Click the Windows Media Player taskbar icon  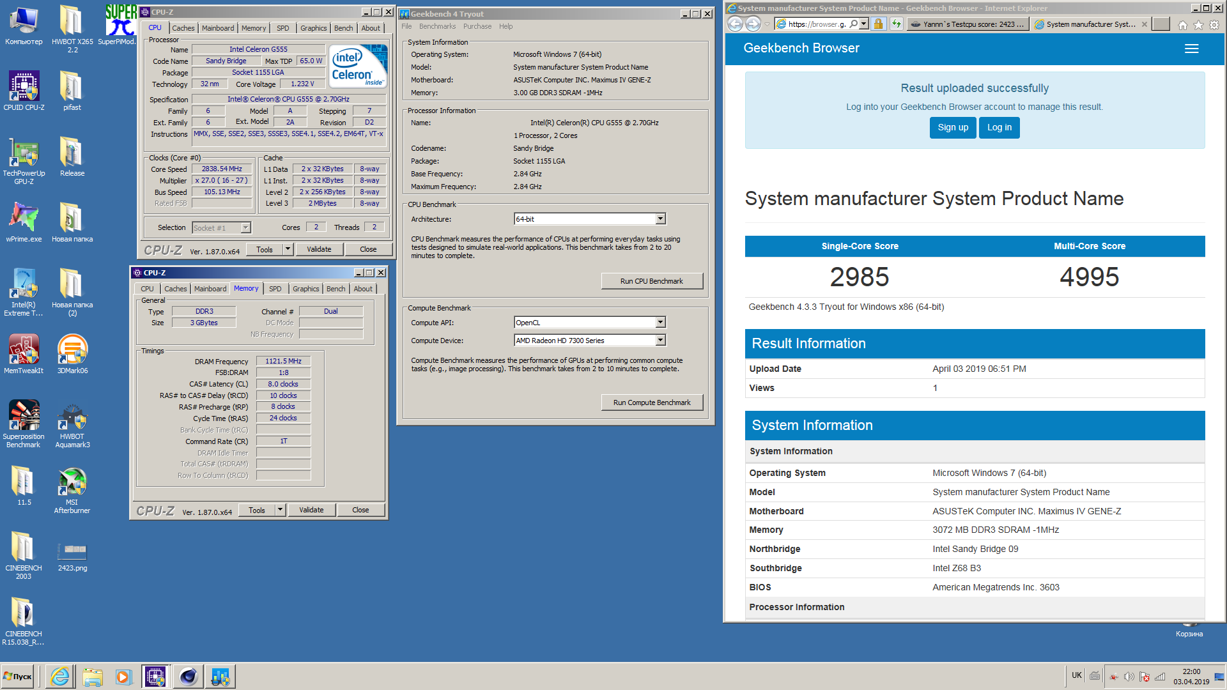tap(124, 677)
